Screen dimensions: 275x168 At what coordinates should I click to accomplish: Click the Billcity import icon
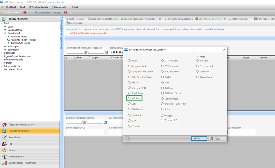(x=67, y=23)
